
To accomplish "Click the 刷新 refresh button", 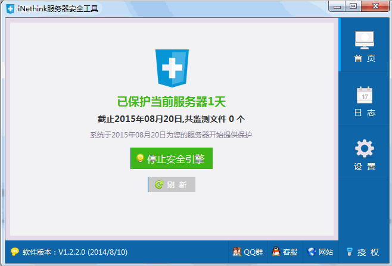I will [172, 184].
